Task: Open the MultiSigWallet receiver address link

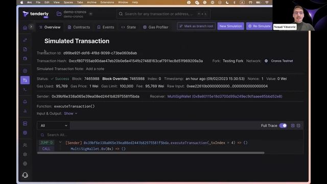Action: point(225,97)
